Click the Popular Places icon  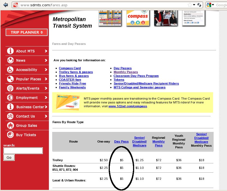[x=10, y=79]
